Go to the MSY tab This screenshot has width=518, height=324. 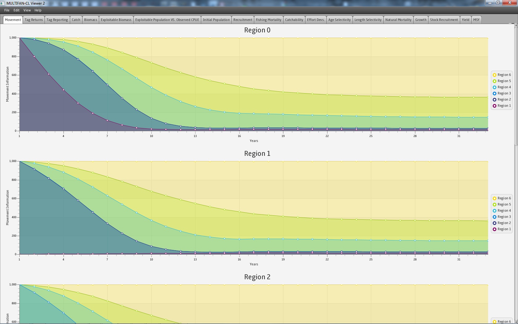[x=476, y=20]
